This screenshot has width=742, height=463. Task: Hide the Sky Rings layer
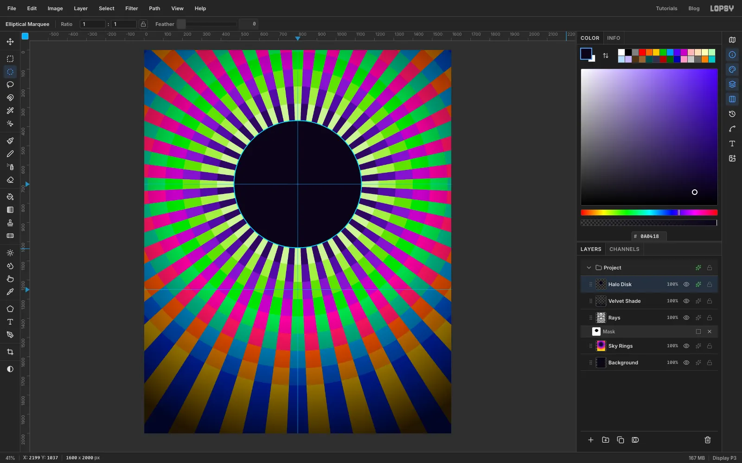686,346
